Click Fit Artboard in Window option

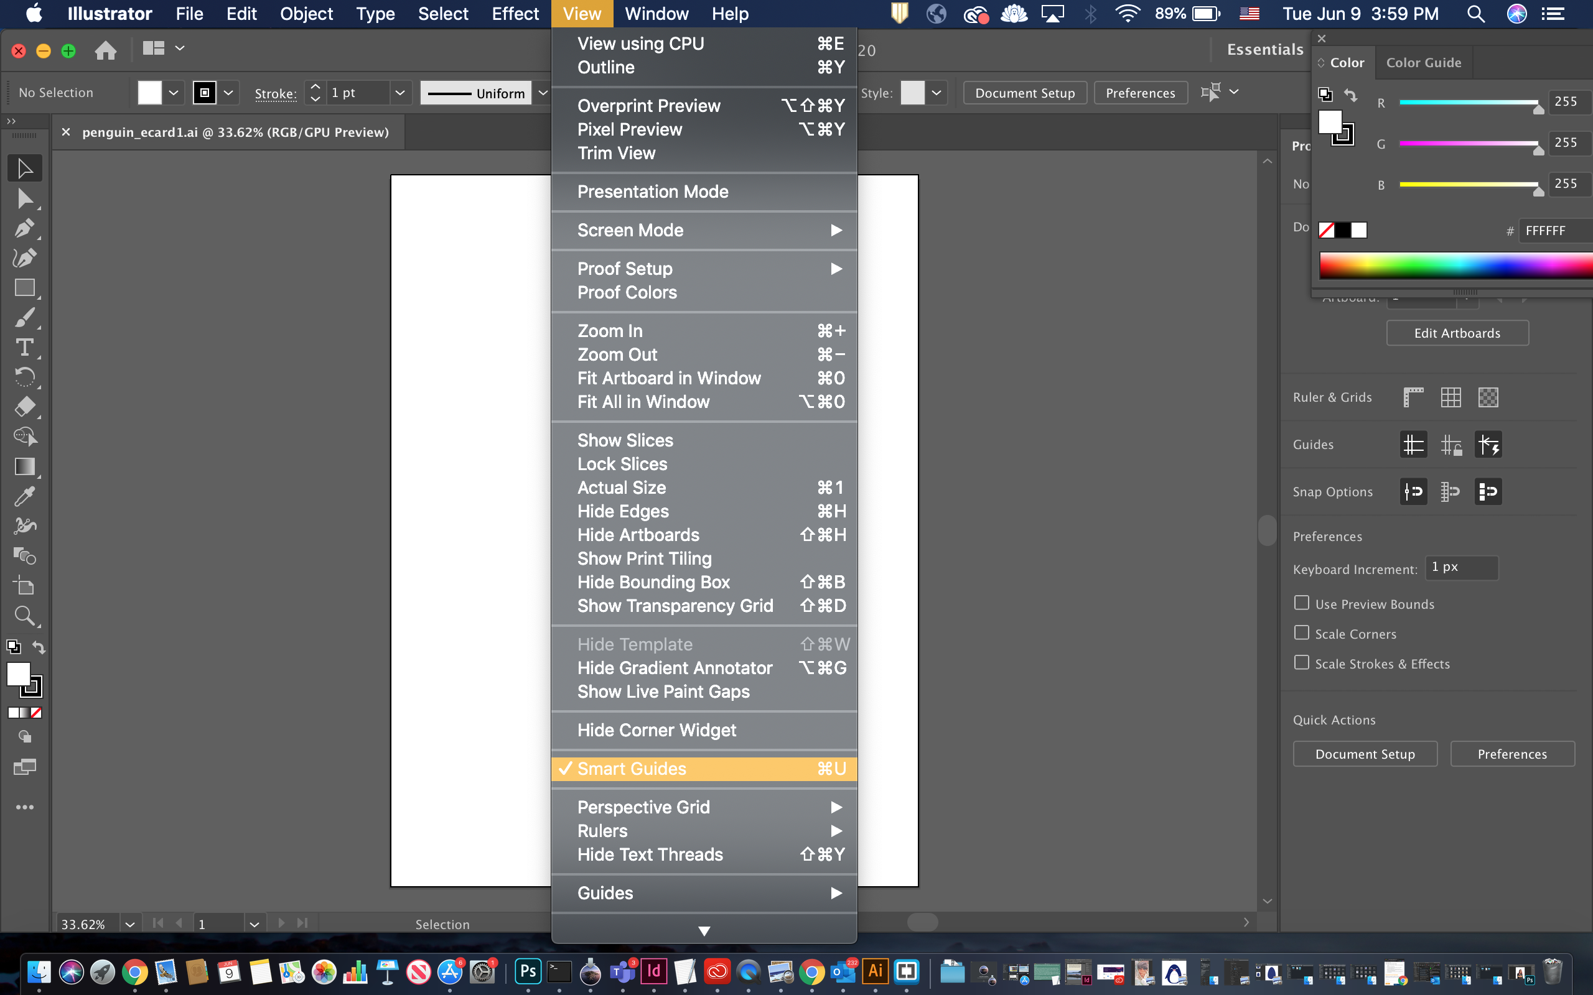click(668, 377)
